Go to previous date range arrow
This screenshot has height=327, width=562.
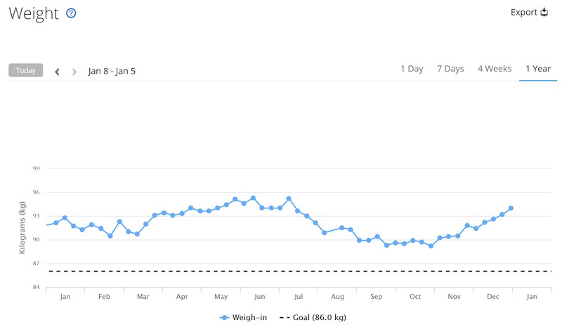point(58,71)
